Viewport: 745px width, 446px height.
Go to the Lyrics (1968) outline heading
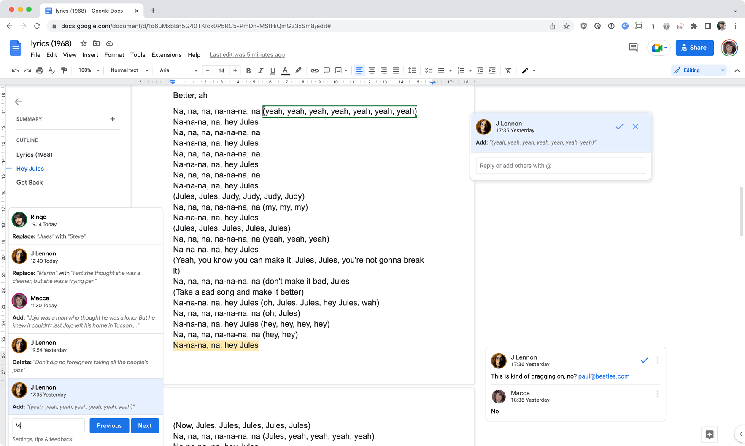34,155
